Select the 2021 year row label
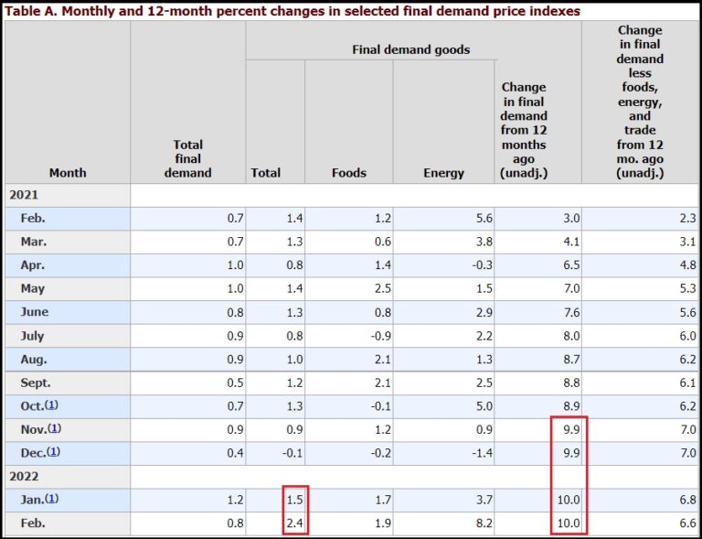 [x=24, y=195]
